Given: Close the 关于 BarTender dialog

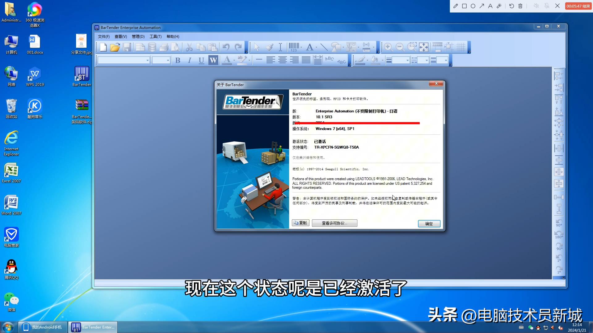Looking at the screenshot, I should [x=436, y=83].
